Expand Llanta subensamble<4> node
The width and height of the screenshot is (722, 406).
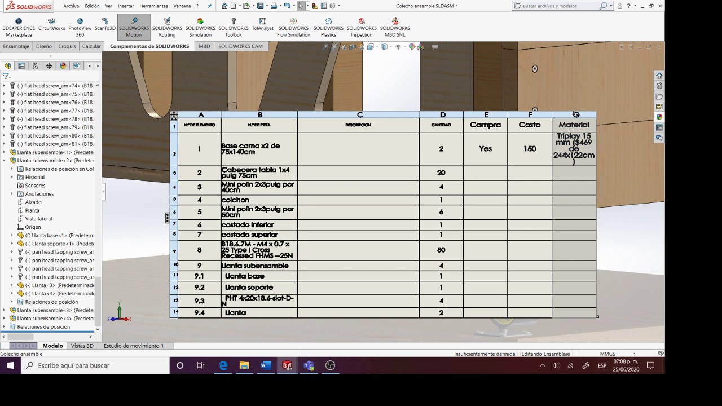(x=5, y=319)
